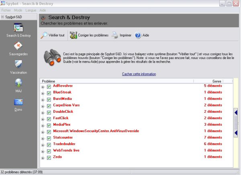Expand the CarpeDiem Vars tree node
This screenshot has width=241, height=175.
(43, 106)
